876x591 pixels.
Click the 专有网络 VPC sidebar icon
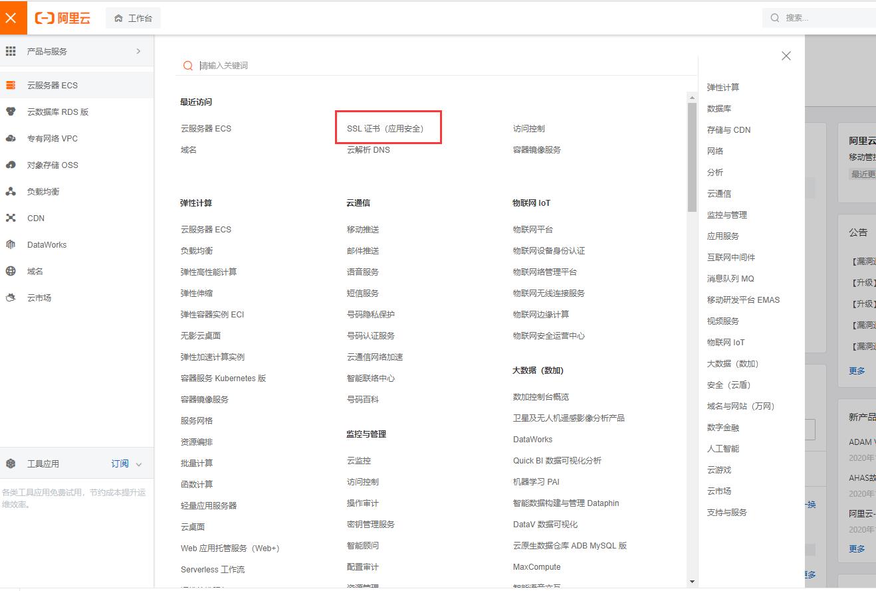[11, 138]
